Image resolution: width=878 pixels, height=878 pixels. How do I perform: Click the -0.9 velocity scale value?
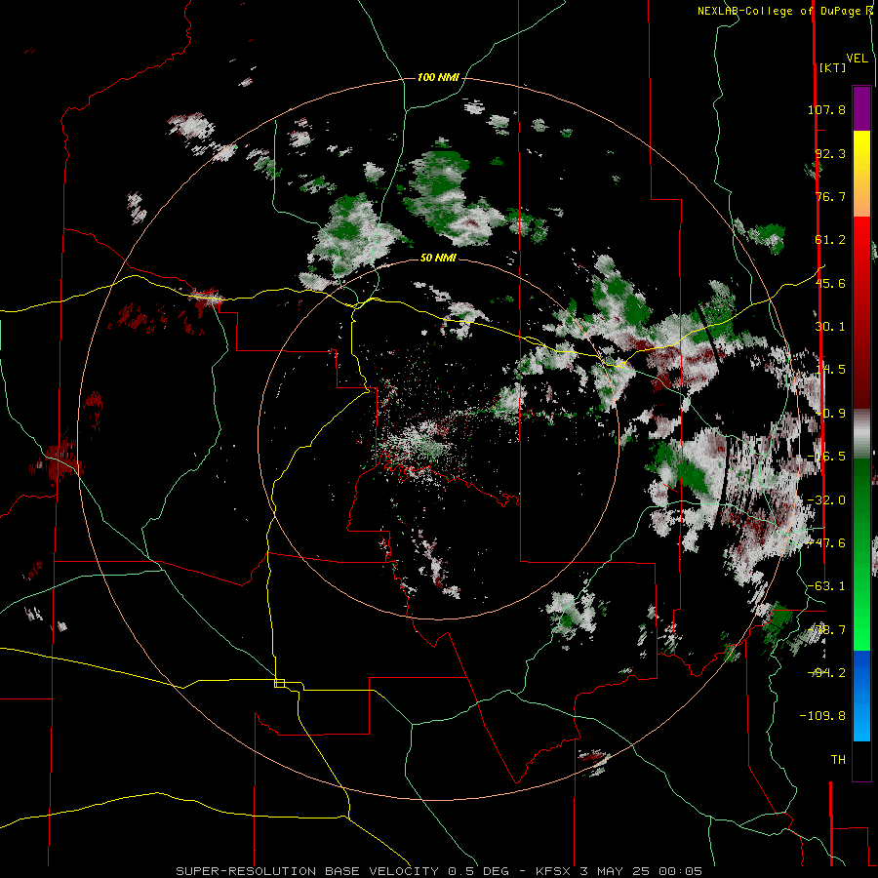830,414
